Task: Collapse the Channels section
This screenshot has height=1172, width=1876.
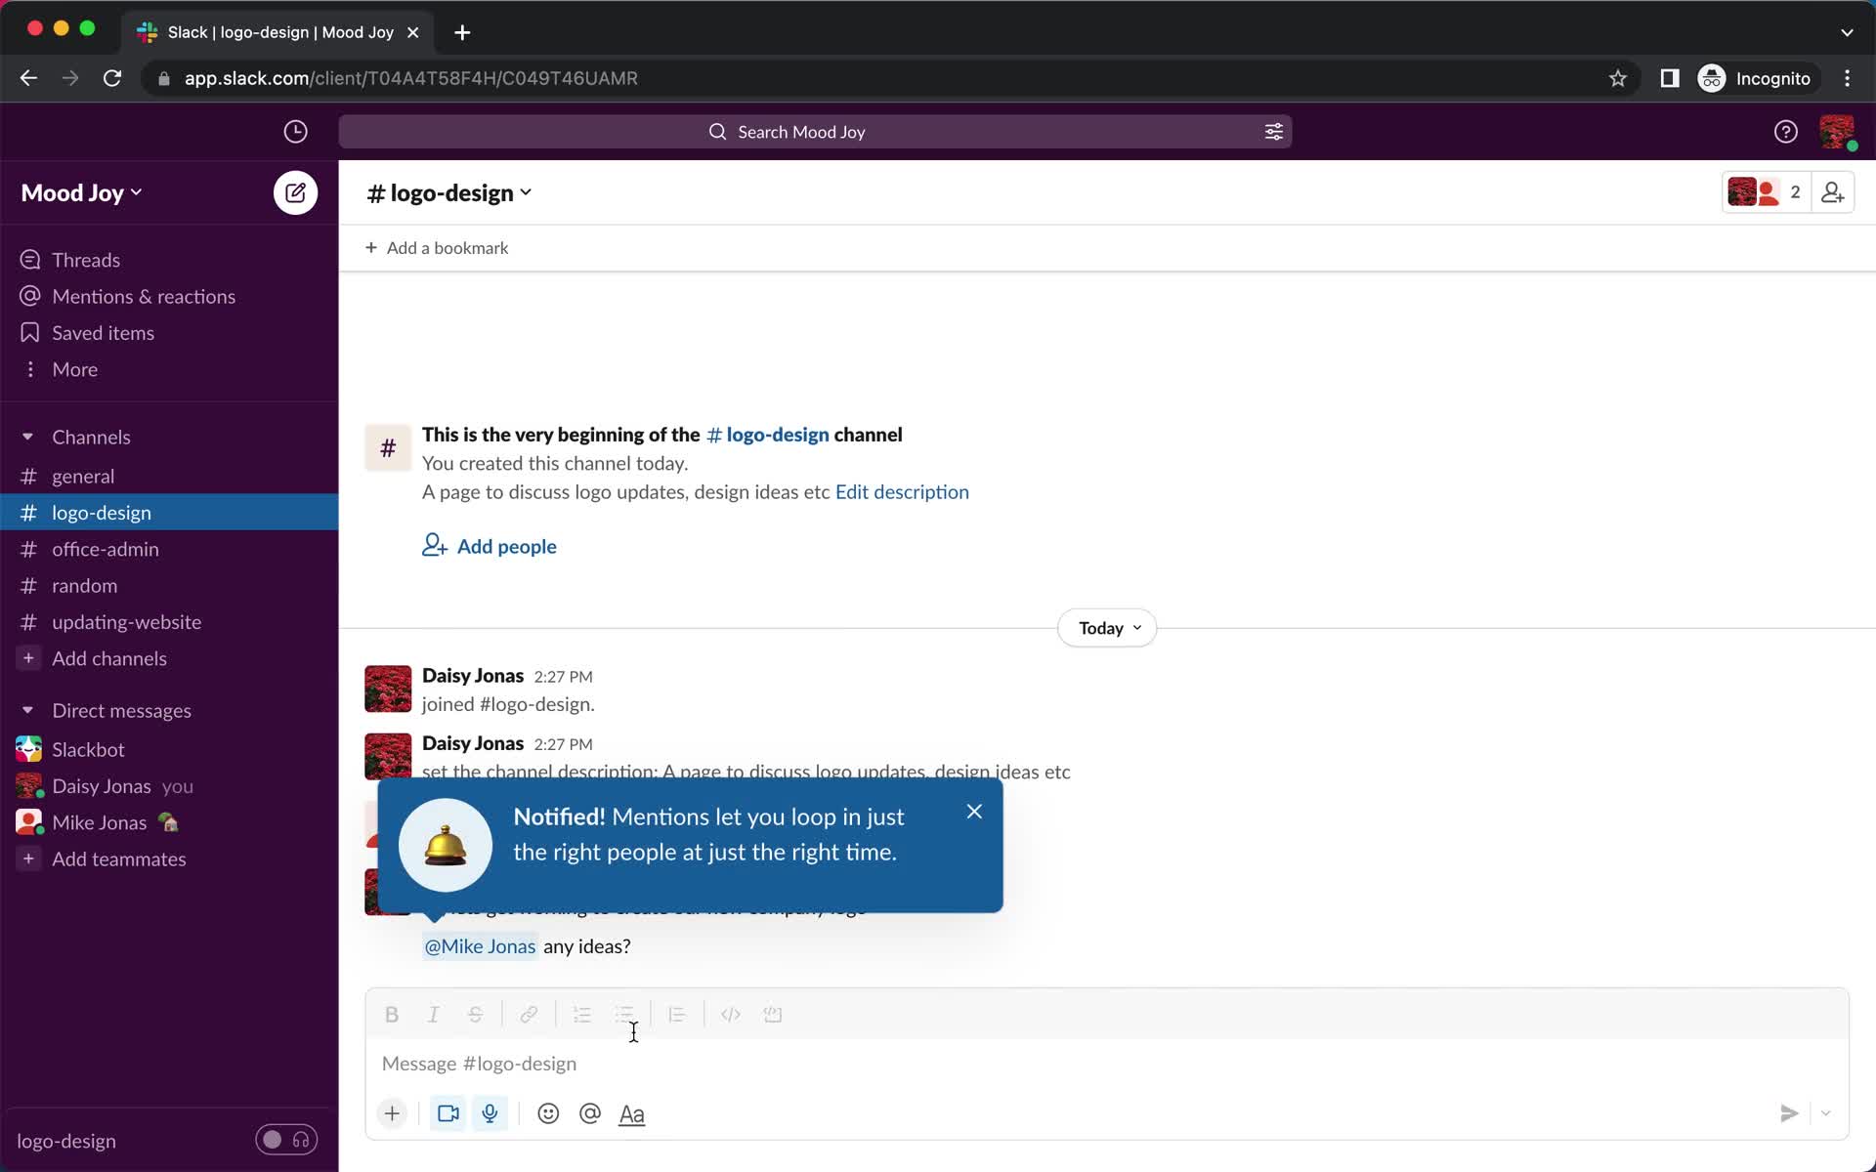Action: [x=27, y=437]
